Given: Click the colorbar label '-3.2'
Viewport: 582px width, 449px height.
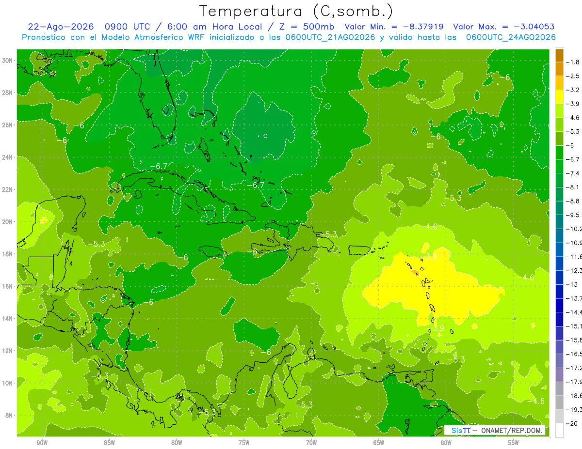Looking at the screenshot, I should point(573,90).
